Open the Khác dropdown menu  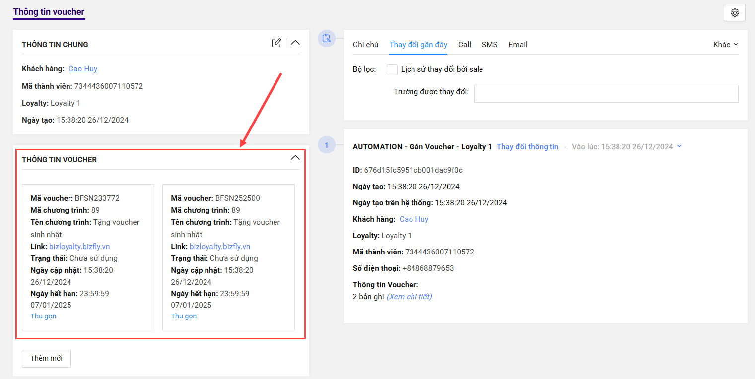(x=726, y=44)
